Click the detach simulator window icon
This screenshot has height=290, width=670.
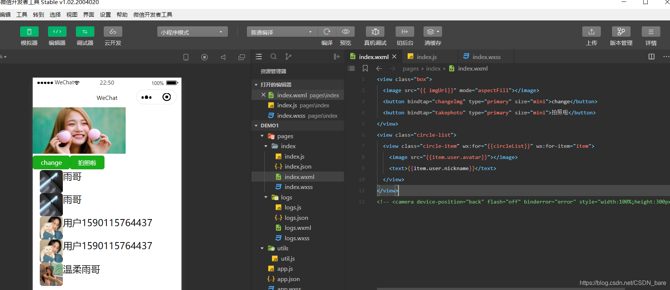(x=242, y=57)
